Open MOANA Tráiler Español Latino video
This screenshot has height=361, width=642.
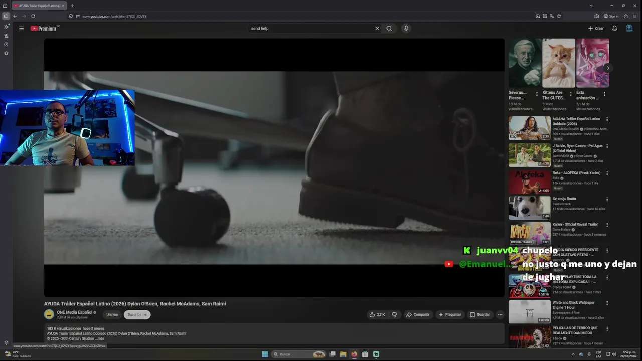tap(529, 128)
